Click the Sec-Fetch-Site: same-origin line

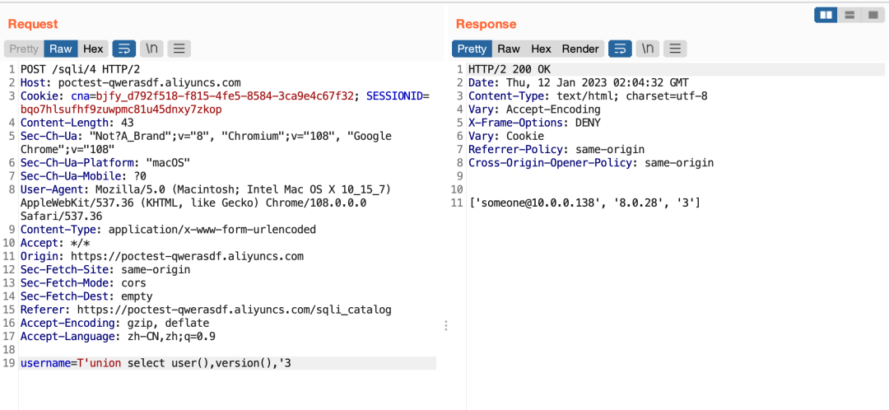point(105,269)
